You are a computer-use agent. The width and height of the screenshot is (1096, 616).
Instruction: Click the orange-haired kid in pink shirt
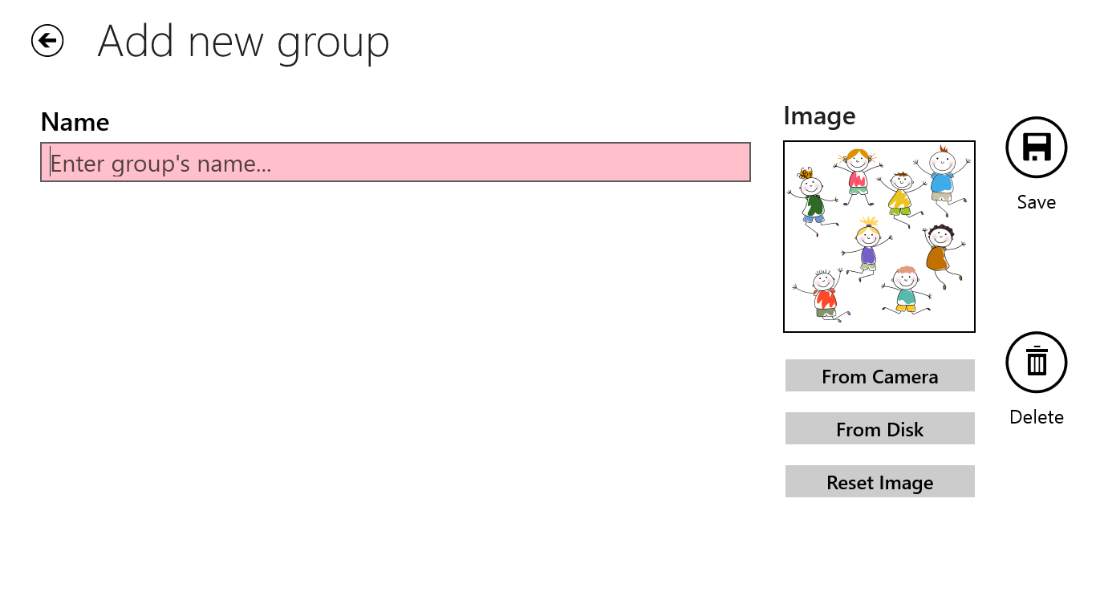pos(858,176)
